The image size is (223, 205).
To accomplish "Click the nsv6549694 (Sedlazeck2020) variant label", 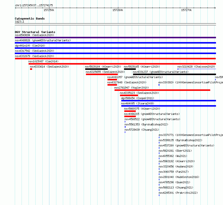I will pos(35,35).
